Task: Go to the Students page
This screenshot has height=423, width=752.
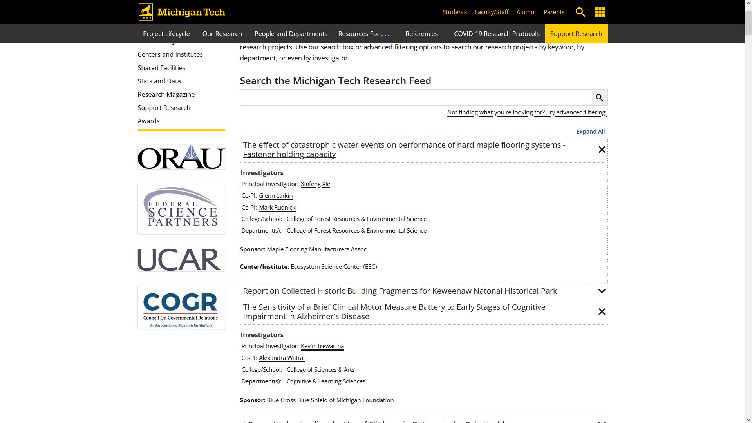Action: tap(454, 12)
